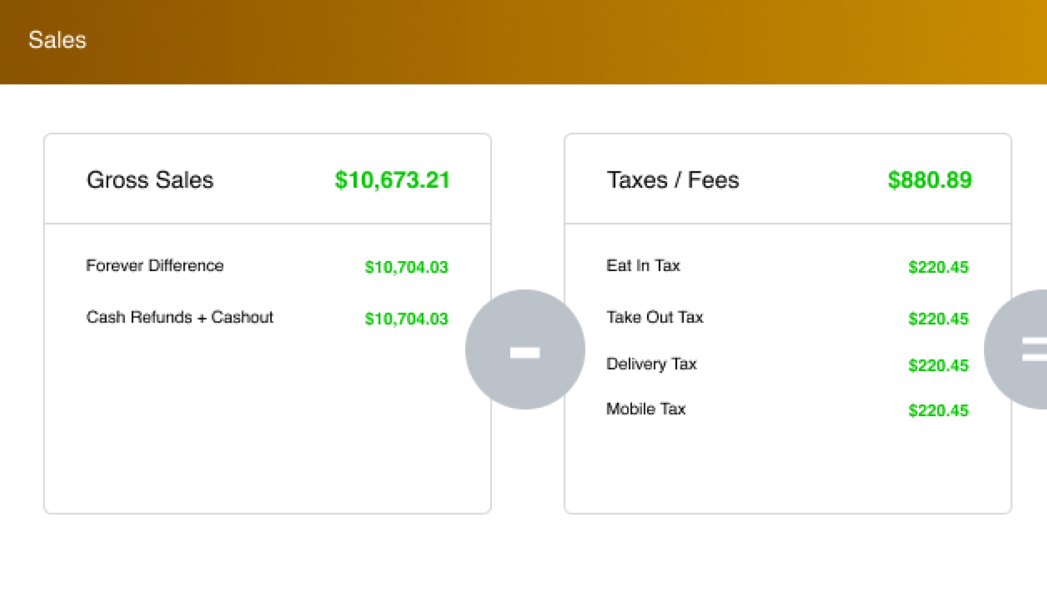Select the Cash Refunds + Cashout amount

406,319
